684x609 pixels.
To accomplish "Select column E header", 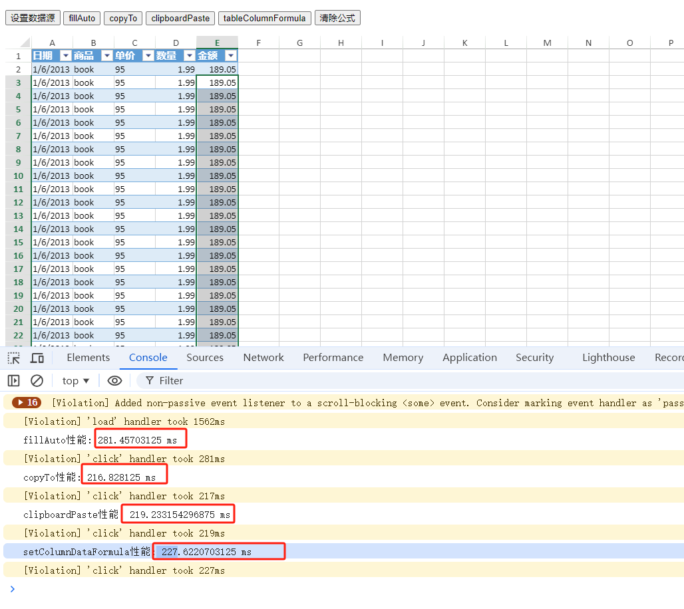I will [x=217, y=43].
